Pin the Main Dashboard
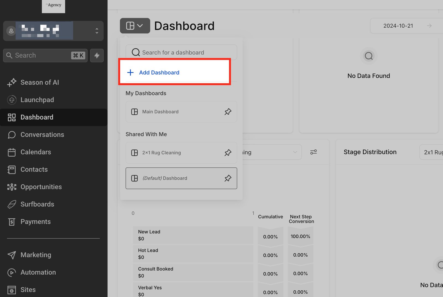 coord(228,112)
